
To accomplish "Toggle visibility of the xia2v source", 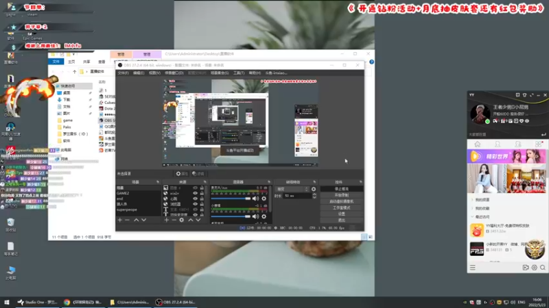I will (195, 193).
